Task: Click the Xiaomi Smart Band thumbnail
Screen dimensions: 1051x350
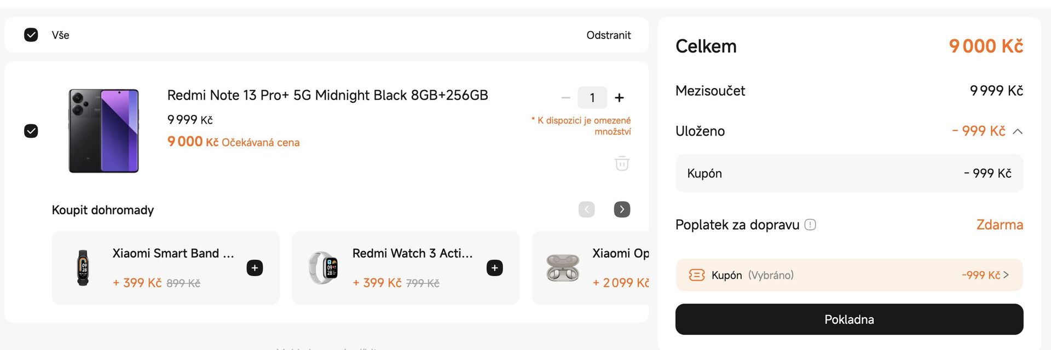Action: [83, 267]
